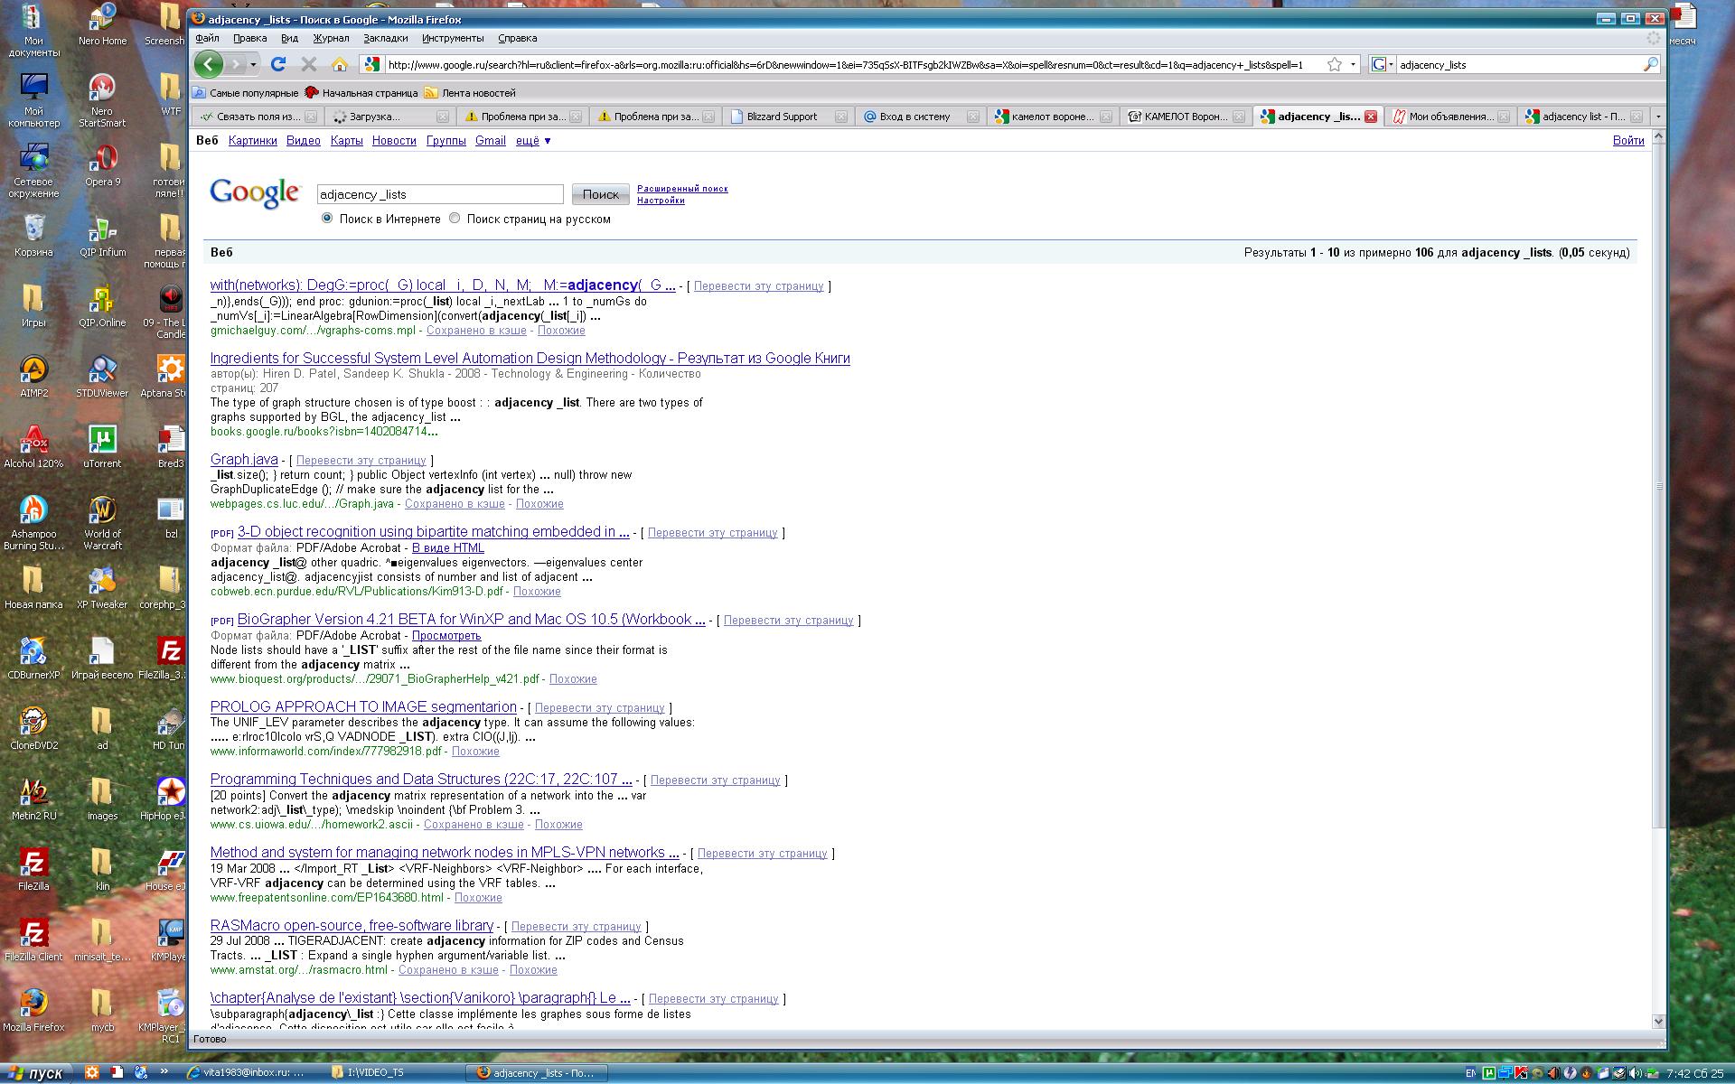The image size is (1735, 1084).
Task: Open Мой компьютер desktop icon
Action: (x=33, y=100)
